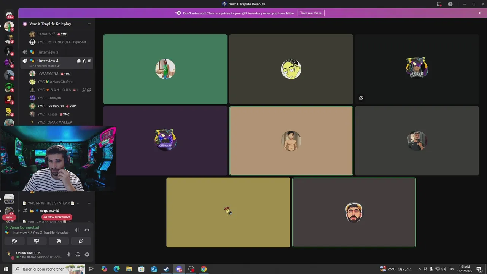Open system volume speaker in tray
The width and height of the screenshot is (487, 274).
pos(444,269)
